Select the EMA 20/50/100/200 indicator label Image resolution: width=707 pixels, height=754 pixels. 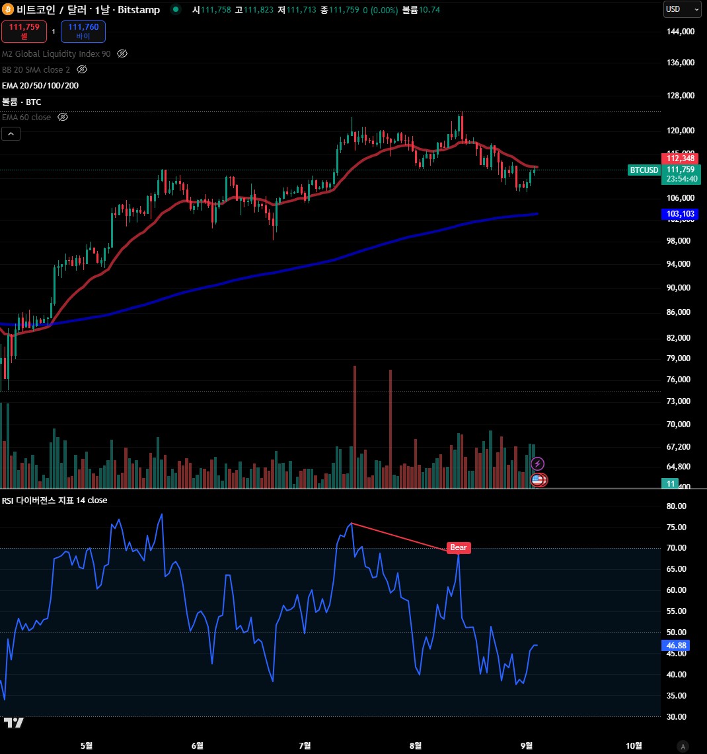point(40,86)
